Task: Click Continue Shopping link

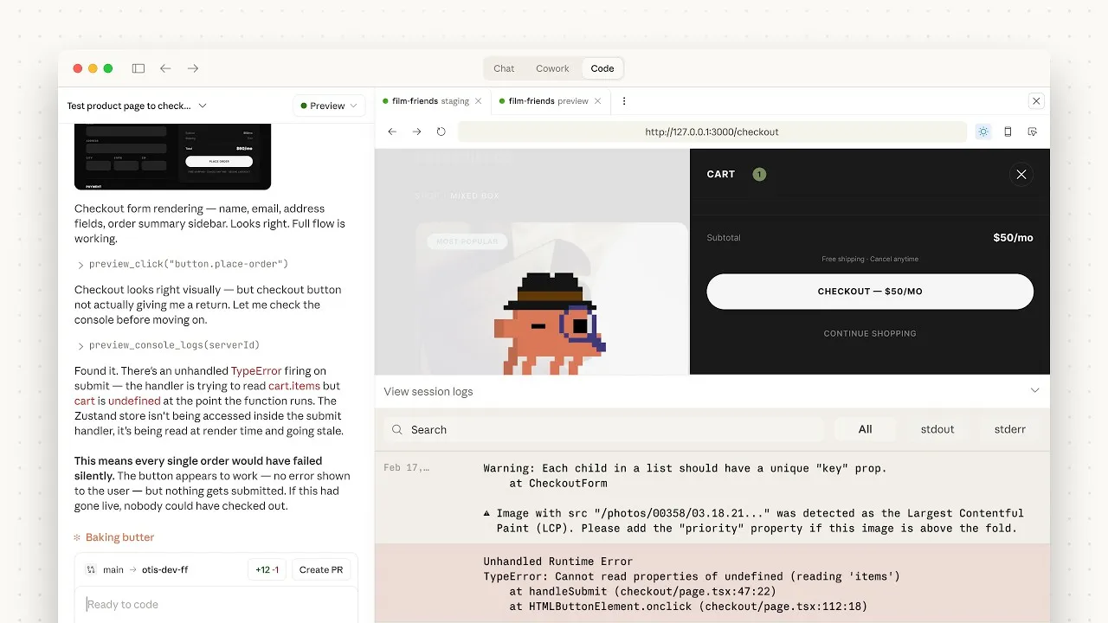Action: [x=870, y=333]
